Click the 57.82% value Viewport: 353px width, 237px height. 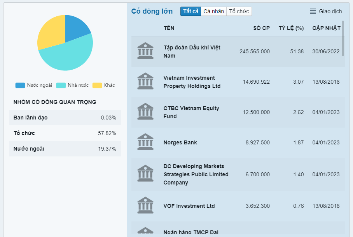point(107,133)
